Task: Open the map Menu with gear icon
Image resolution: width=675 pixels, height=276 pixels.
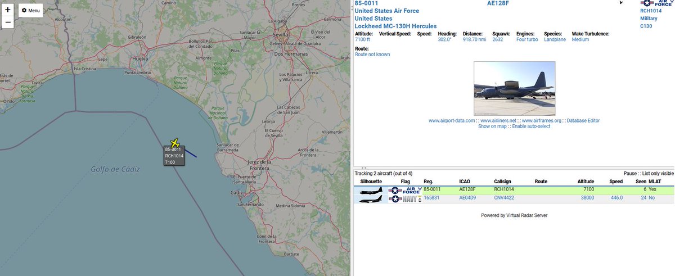Action: pos(31,11)
